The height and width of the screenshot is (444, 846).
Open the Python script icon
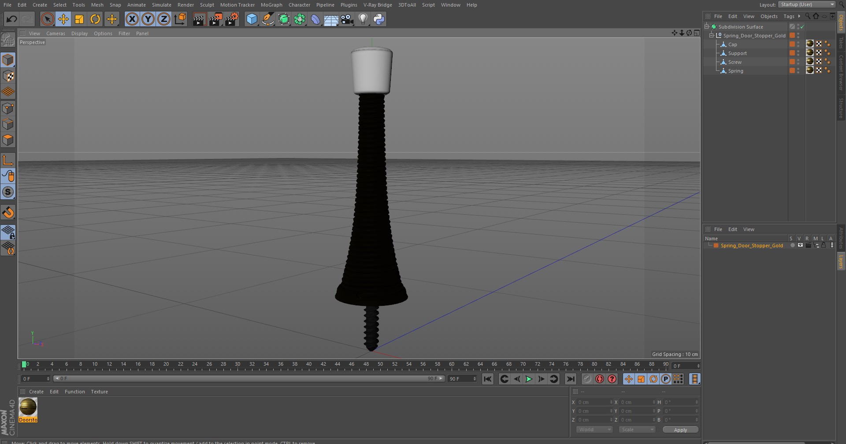379,19
